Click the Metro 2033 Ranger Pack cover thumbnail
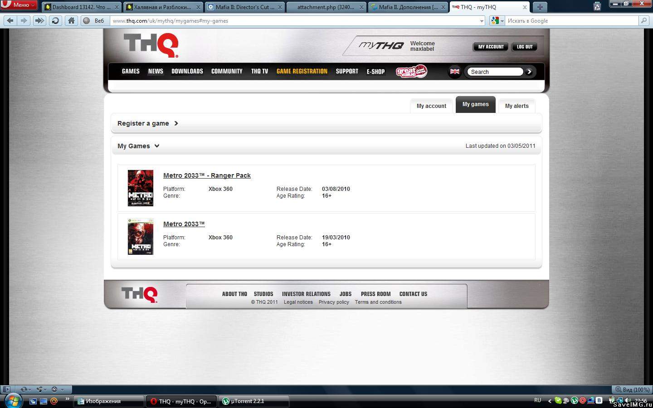Viewport: 653px width, 408px height. 141,188
